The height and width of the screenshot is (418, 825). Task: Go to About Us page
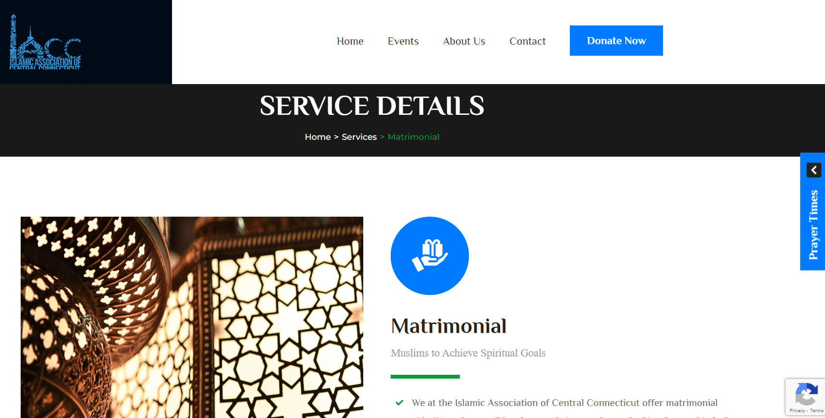pyautogui.click(x=464, y=41)
